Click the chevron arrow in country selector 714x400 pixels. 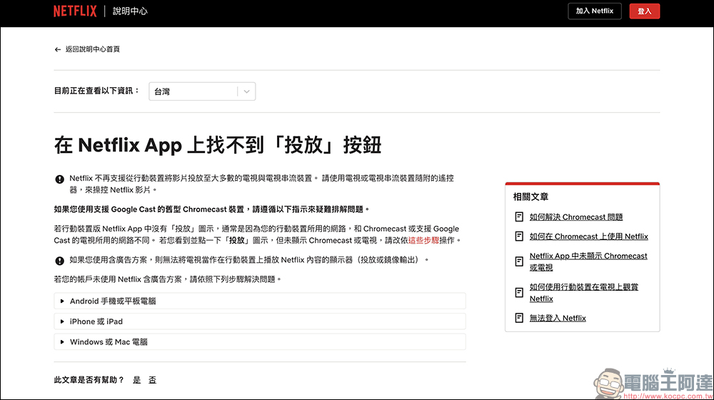246,91
